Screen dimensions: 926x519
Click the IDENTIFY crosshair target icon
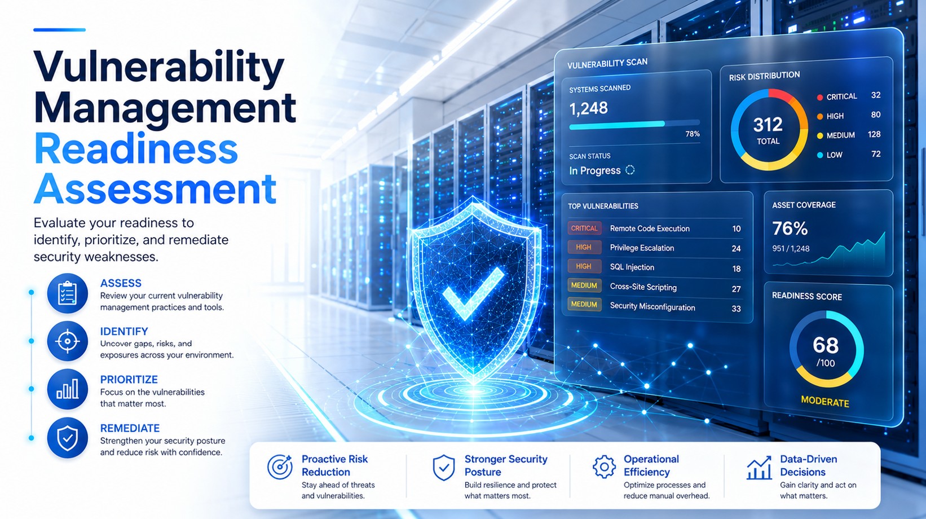(67, 341)
